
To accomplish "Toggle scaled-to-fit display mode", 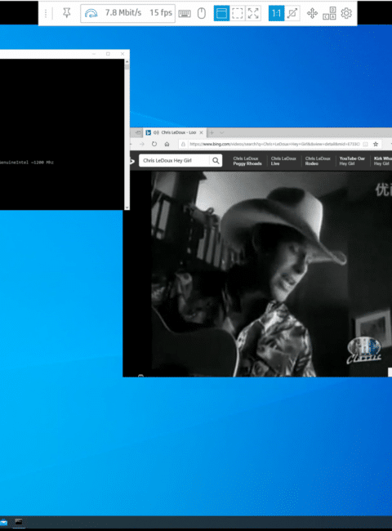I will (x=292, y=13).
